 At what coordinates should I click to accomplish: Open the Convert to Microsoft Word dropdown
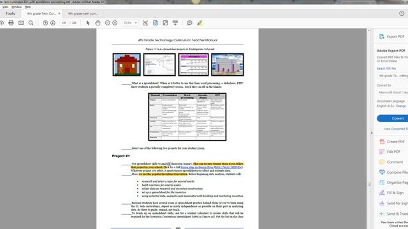tap(393, 92)
